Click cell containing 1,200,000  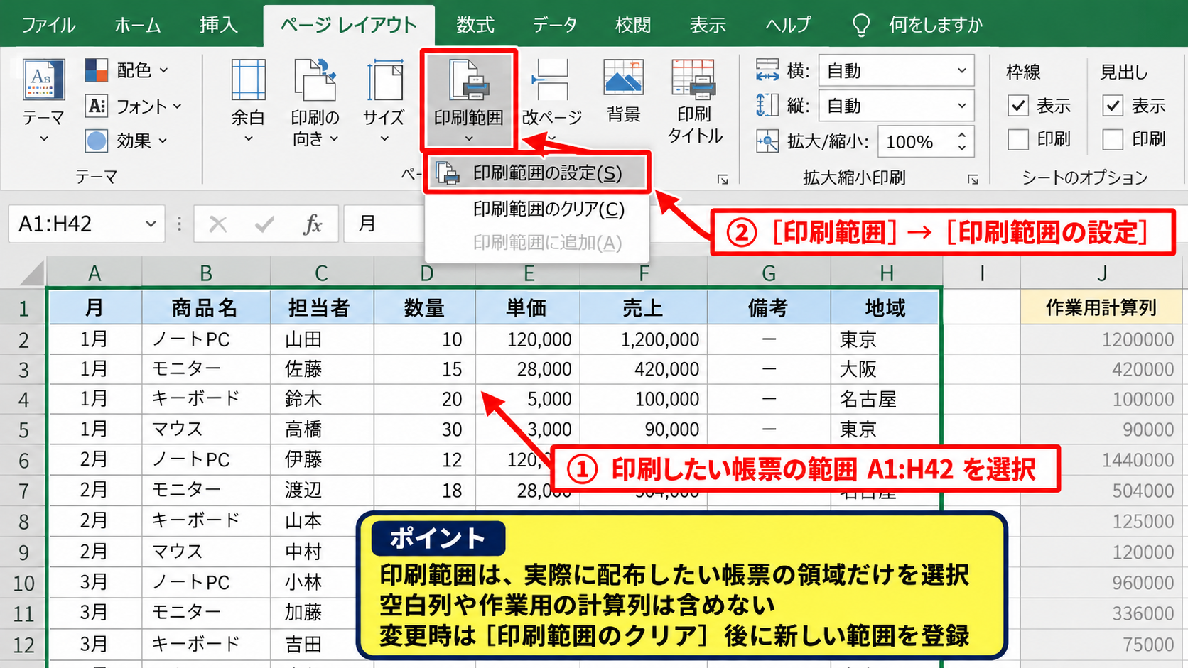643,339
